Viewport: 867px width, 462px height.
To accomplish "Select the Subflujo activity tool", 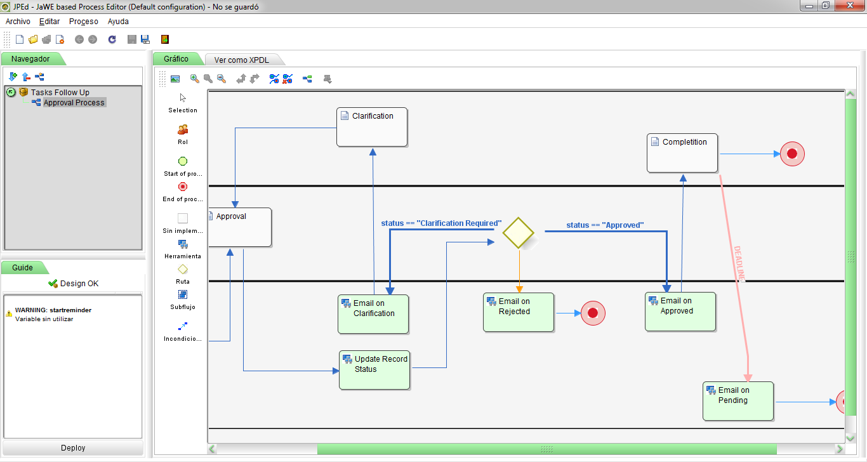I will coord(183,294).
